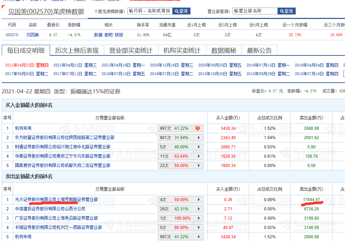Viewport: 345px width, 241px height.
Task: Open the 贝因美(002570)龙虎榜数据 title link
Action: point(46,12)
